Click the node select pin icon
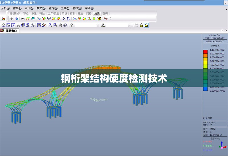This screenshot has height=156, width=228. pyautogui.click(x=72, y=25)
